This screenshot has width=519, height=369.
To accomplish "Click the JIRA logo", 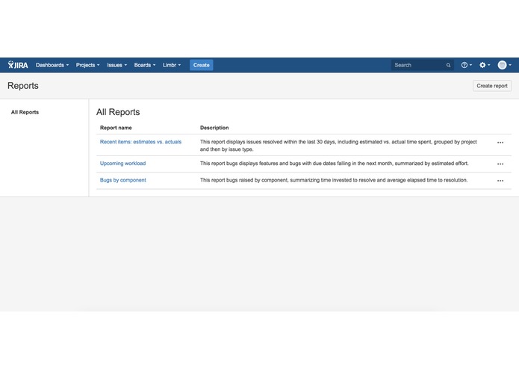I will pos(18,65).
